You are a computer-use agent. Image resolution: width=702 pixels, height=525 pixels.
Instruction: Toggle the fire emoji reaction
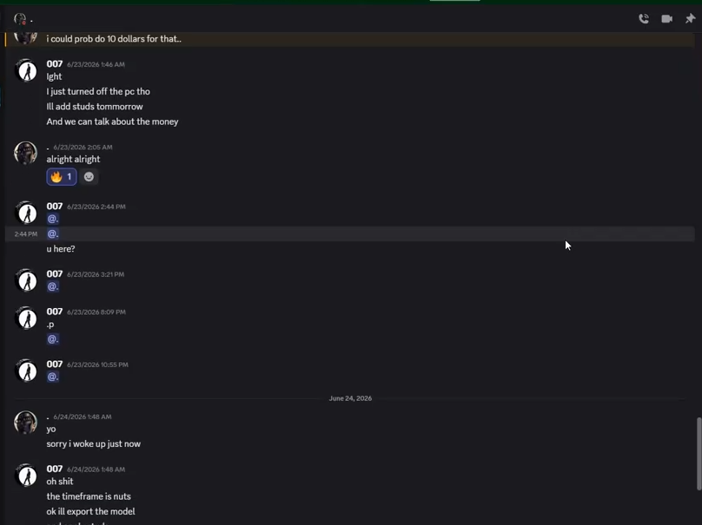click(x=62, y=177)
